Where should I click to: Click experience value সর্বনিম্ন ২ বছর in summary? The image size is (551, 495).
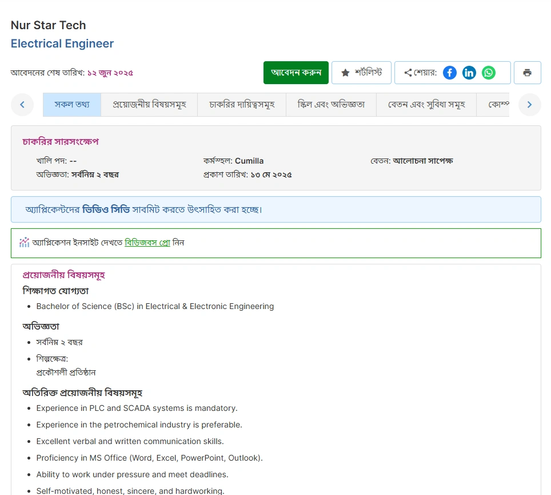coord(95,175)
